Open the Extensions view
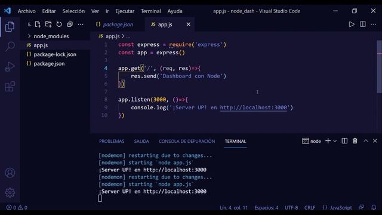This screenshot has width=382, height=215. click(x=10, y=86)
